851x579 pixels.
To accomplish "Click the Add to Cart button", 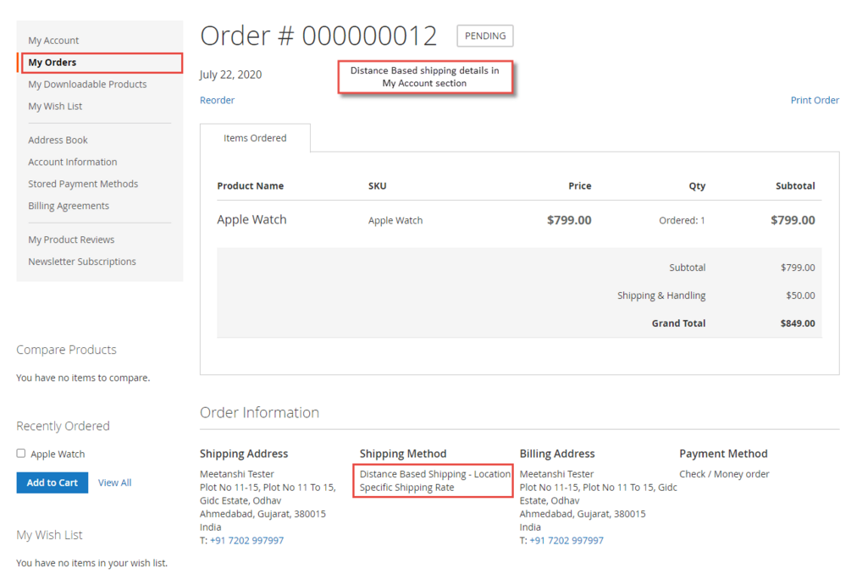I will pos(52,482).
